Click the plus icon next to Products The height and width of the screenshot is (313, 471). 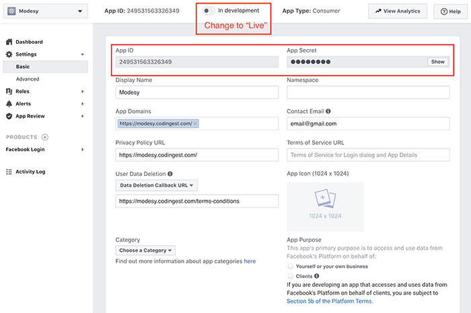pyautogui.click(x=45, y=137)
